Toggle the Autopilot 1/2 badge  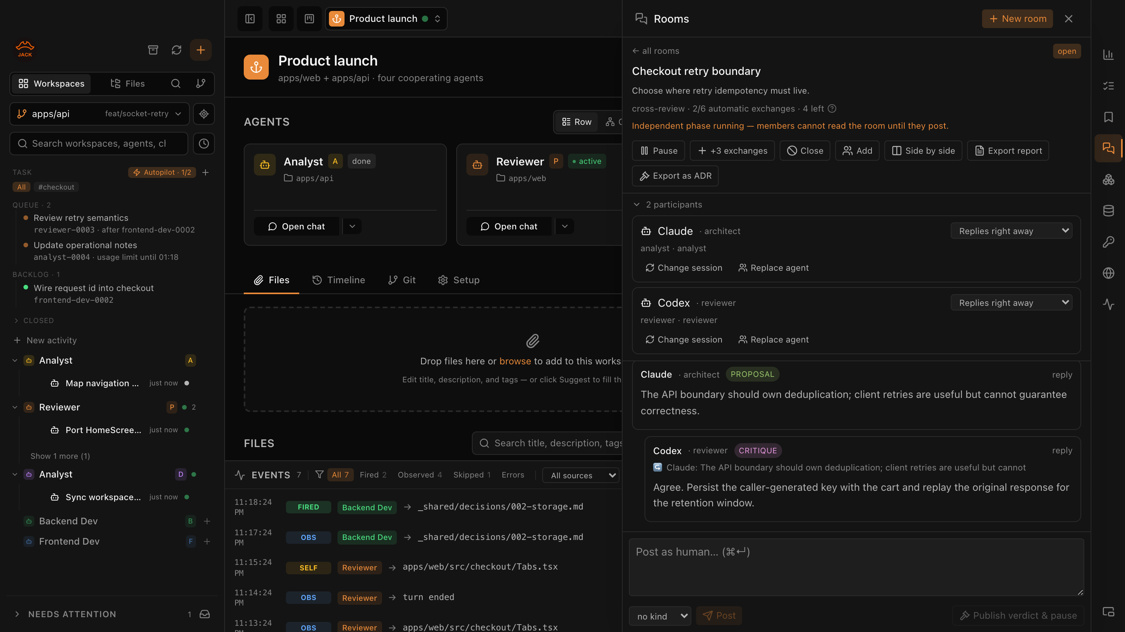pyautogui.click(x=162, y=172)
